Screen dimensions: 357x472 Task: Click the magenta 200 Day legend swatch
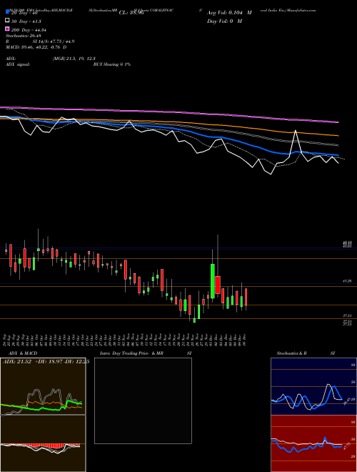[7, 29]
